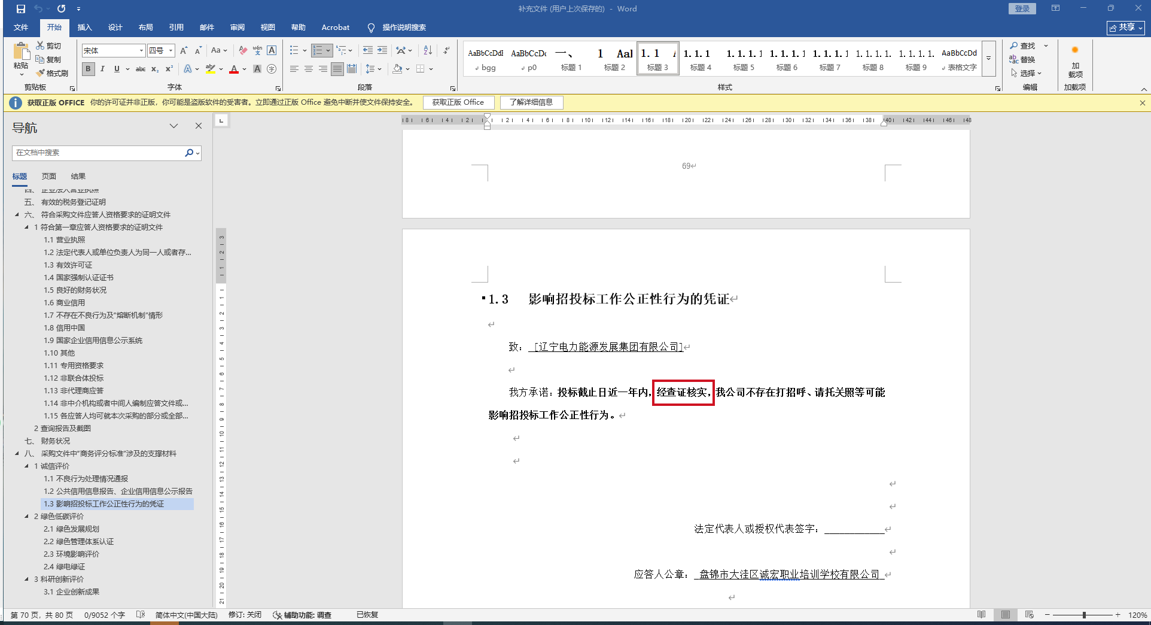Click Replace (替换) in the editing group
Viewport: 1151px width, 625px height.
1023,59
